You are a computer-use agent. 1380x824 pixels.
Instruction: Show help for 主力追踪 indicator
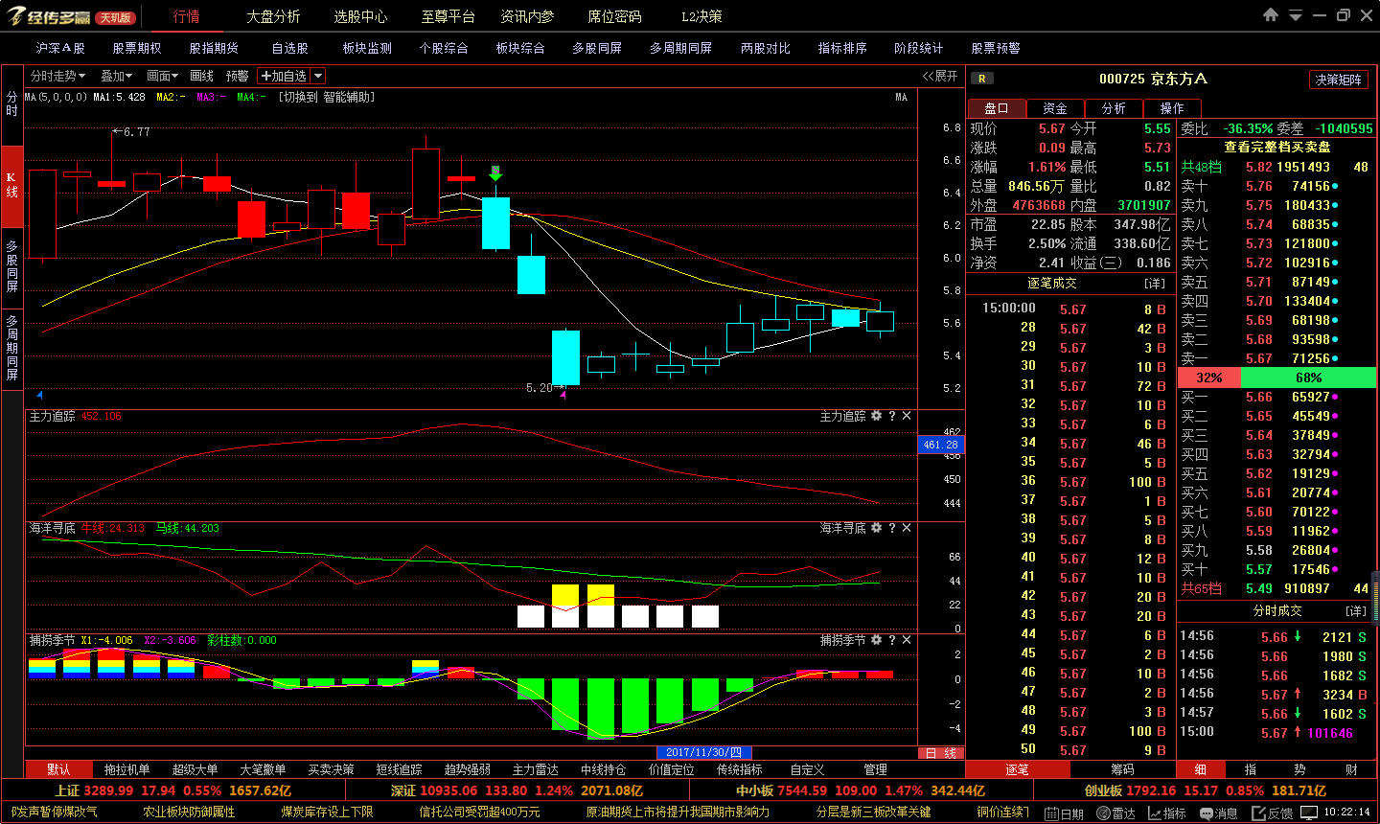point(891,416)
